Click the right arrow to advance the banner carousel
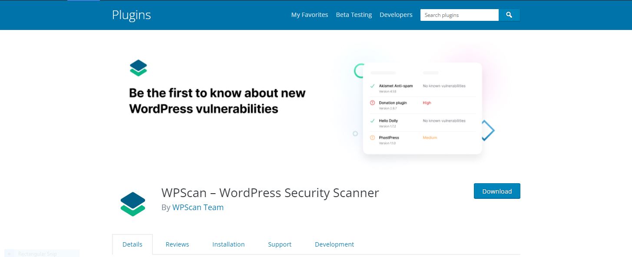Image resolution: width=632 pixels, height=257 pixels. (x=488, y=130)
